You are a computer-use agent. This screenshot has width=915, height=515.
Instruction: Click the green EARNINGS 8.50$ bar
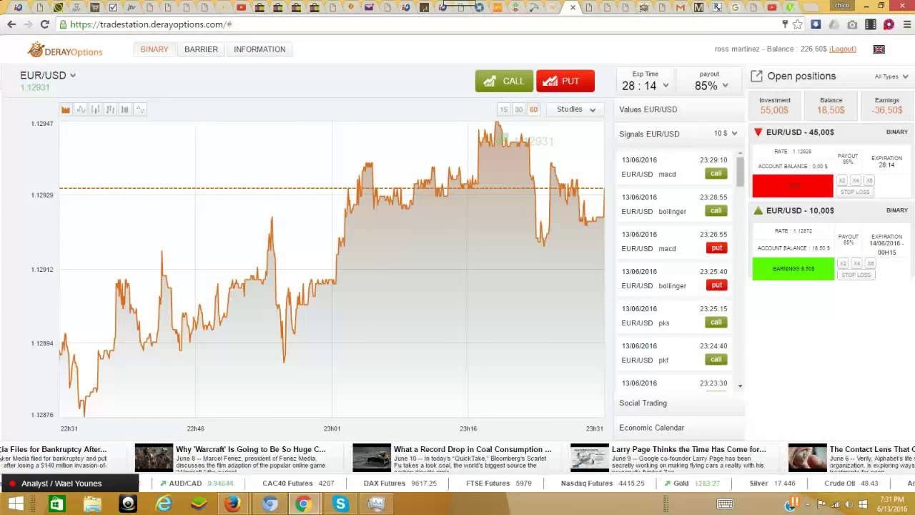[x=793, y=269]
